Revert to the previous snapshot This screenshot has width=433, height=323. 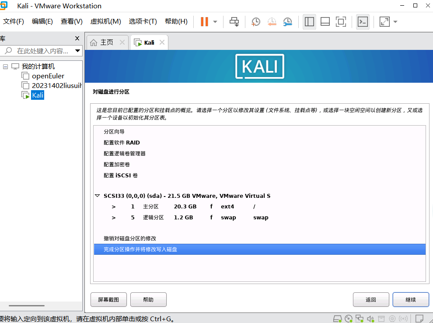[272, 21]
